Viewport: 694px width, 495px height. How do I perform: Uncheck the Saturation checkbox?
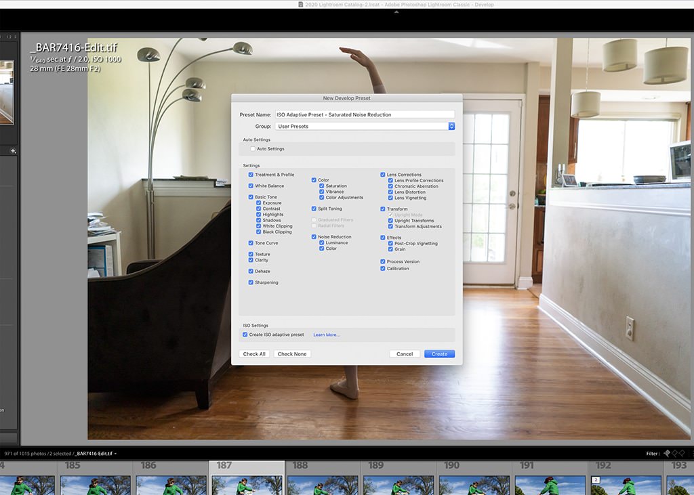(x=322, y=186)
